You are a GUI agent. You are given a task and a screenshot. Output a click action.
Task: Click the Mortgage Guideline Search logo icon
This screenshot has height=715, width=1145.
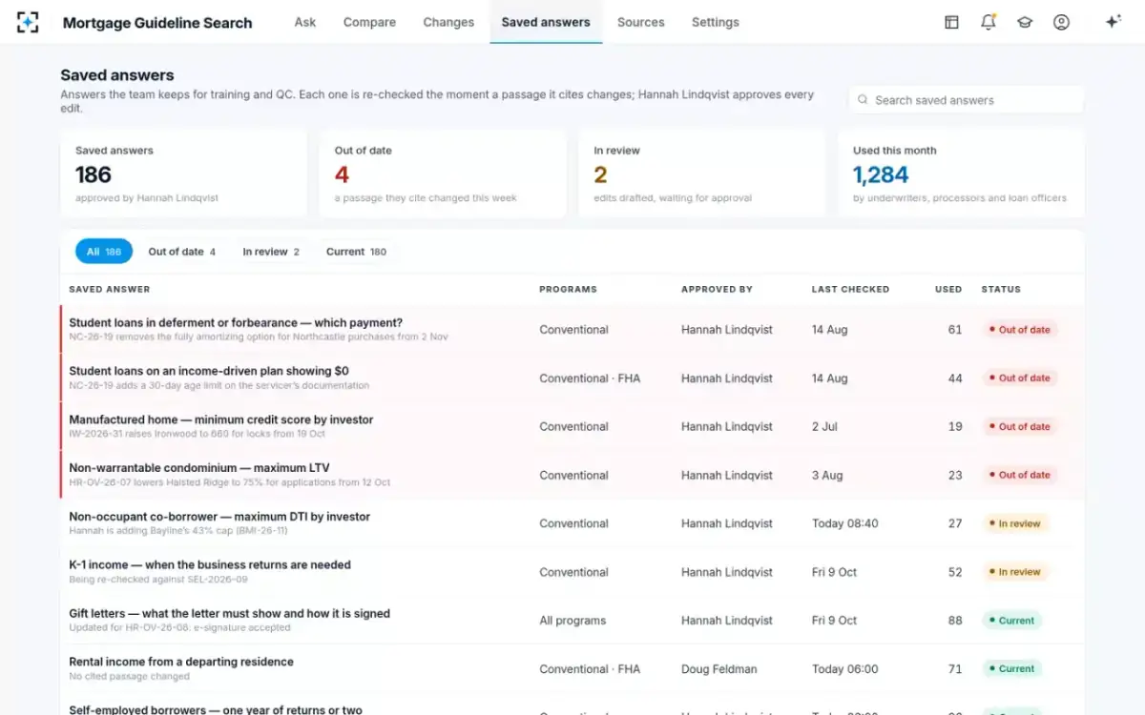29,22
